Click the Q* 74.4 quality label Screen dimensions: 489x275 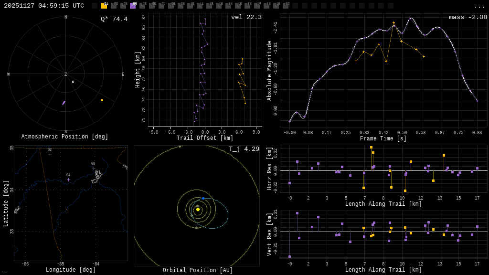(x=114, y=19)
